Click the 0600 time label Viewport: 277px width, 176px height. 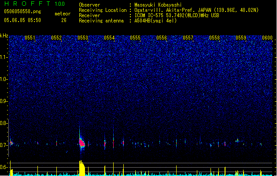[267, 38]
